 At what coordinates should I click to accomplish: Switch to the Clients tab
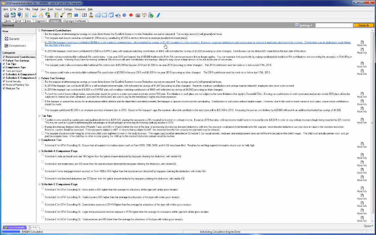pos(8,21)
